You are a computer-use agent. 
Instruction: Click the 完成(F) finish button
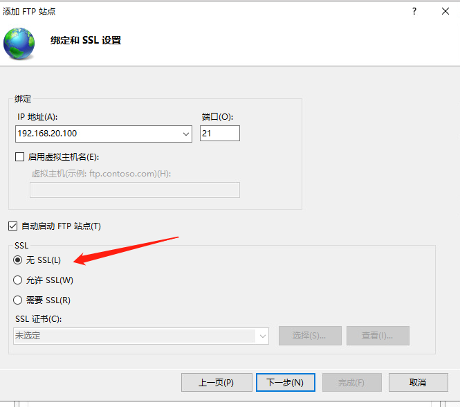pos(352,382)
